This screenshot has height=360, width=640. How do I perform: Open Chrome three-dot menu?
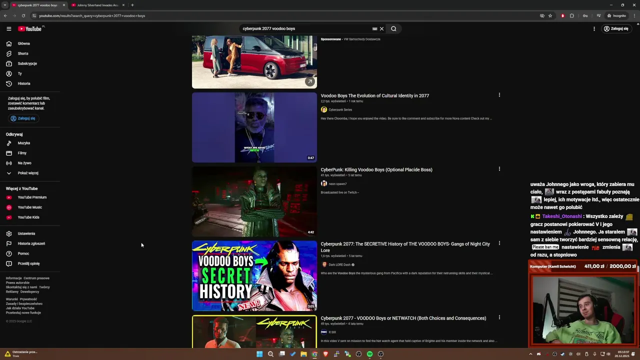tap(634, 15)
